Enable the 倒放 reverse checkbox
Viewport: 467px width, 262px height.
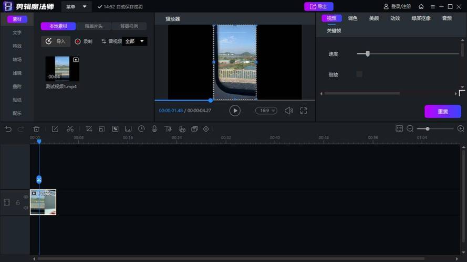click(359, 74)
